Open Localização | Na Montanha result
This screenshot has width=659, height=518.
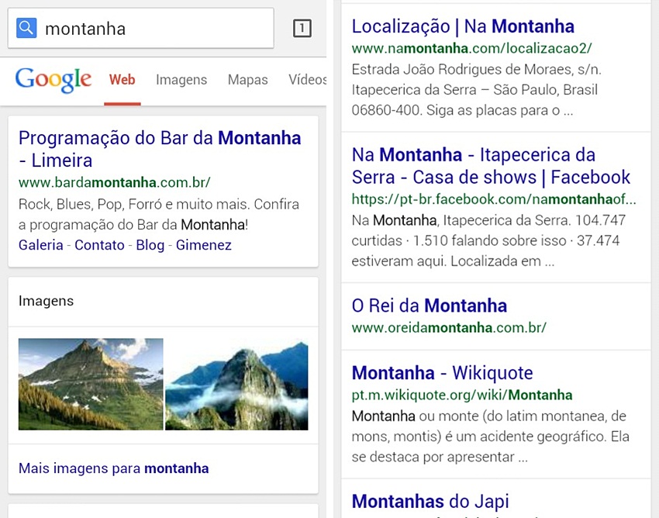tap(463, 26)
